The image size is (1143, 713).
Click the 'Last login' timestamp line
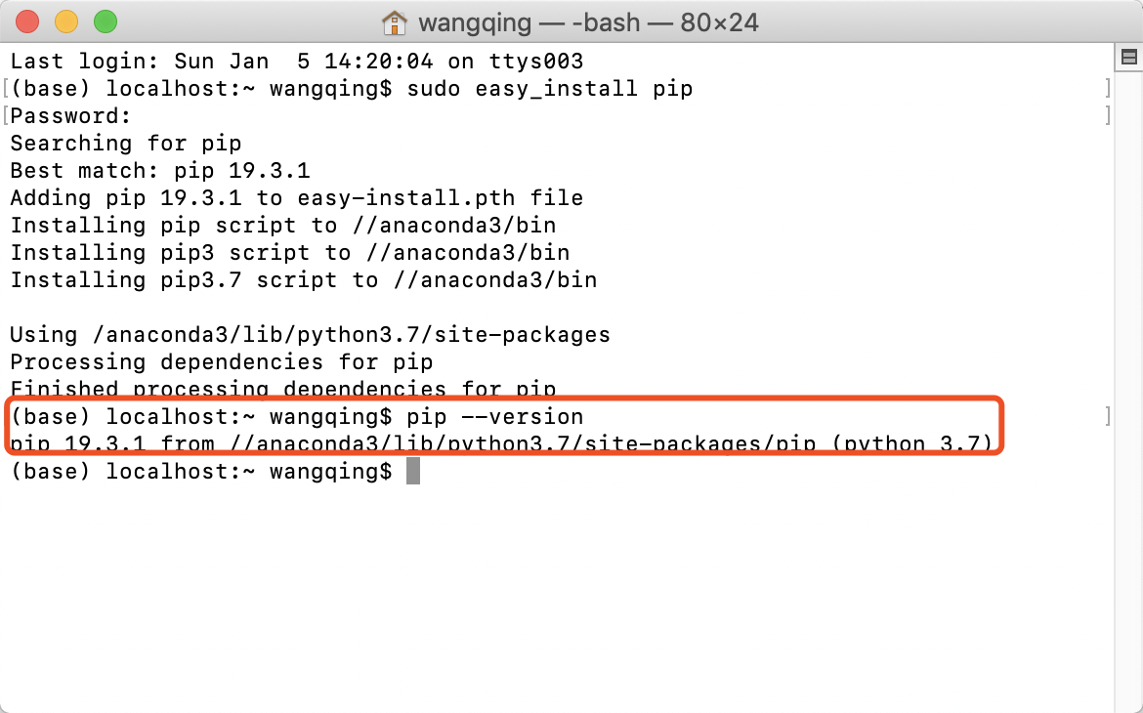click(293, 61)
